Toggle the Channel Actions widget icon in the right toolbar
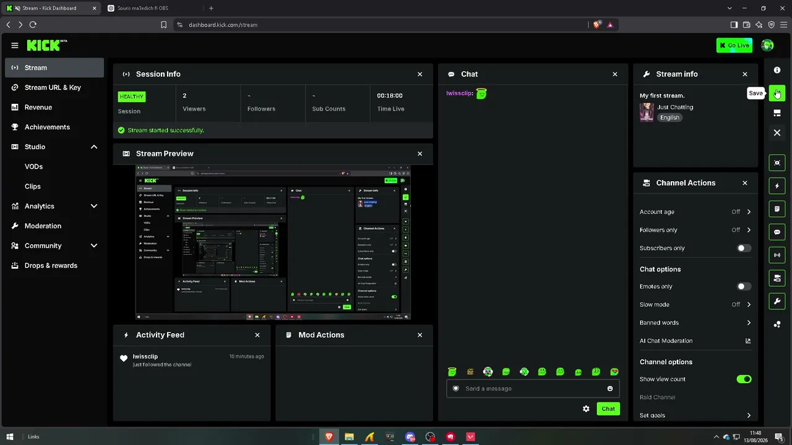The image size is (792, 445). 777,278
